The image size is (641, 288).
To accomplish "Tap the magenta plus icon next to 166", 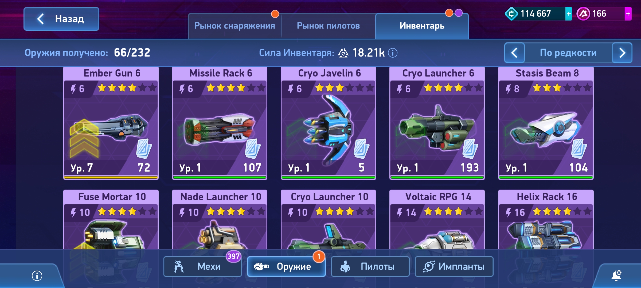I will pyautogui.click(x=628, y=14).
